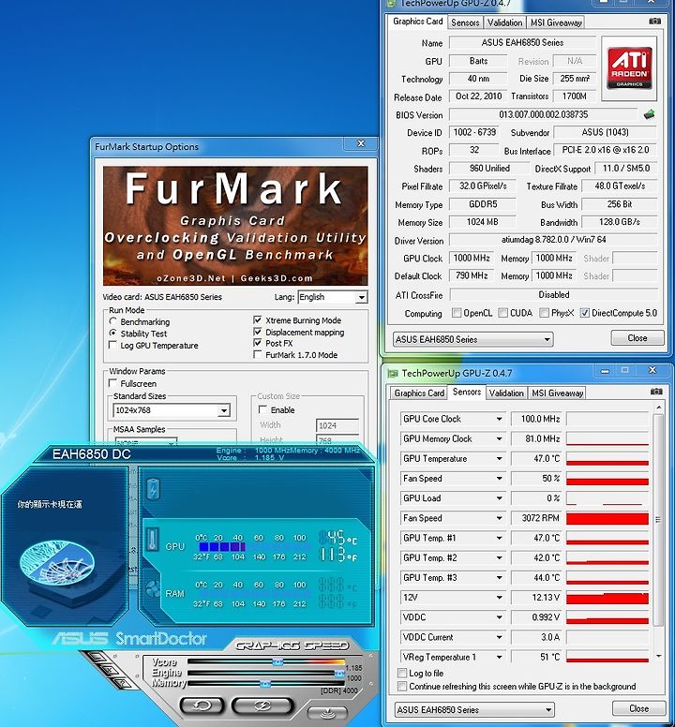Open Validation tab in GPU-Z Sensors window
Screen dimensions: 675x727
tap(505, 393)
